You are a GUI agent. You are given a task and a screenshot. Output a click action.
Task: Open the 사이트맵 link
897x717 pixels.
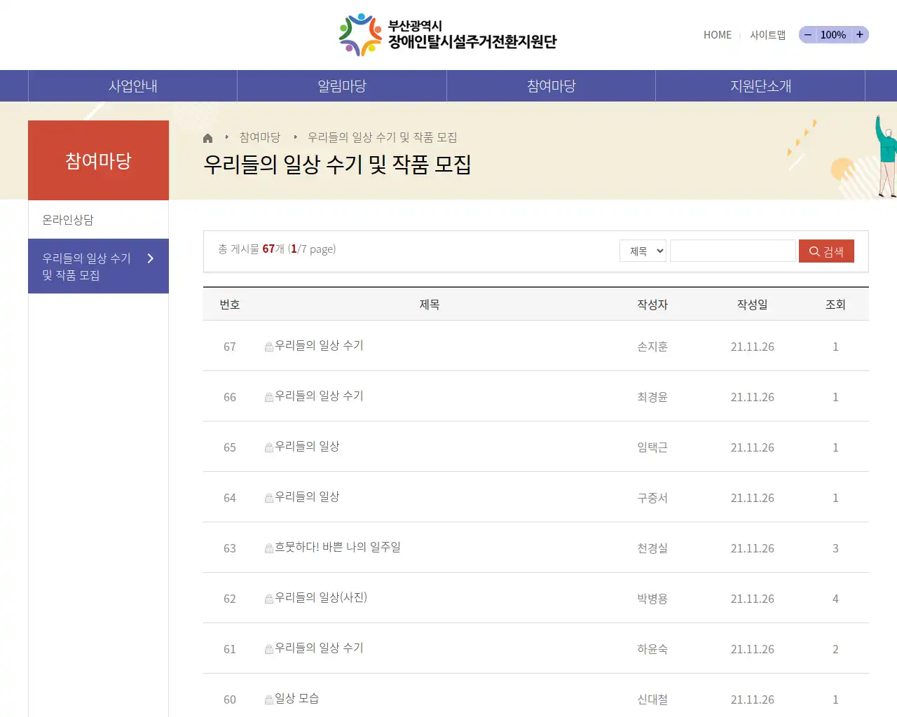pyautogui.click(x=767, y=35)
